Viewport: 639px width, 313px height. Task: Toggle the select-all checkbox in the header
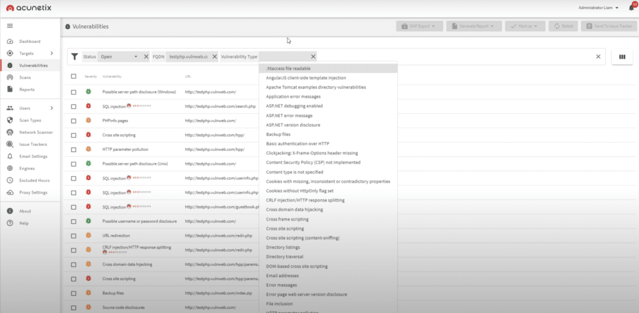tap(74, 76)
